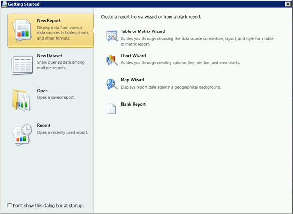
Task: Enable Don't show this dialog box checkbox
Action: tap(10, 205)
